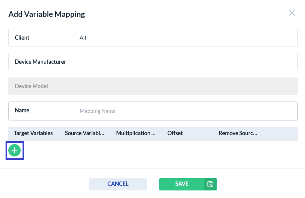Select the Multiplication column header
The height and width of the screenshot is (198, 305).
(x=136, y=133)
